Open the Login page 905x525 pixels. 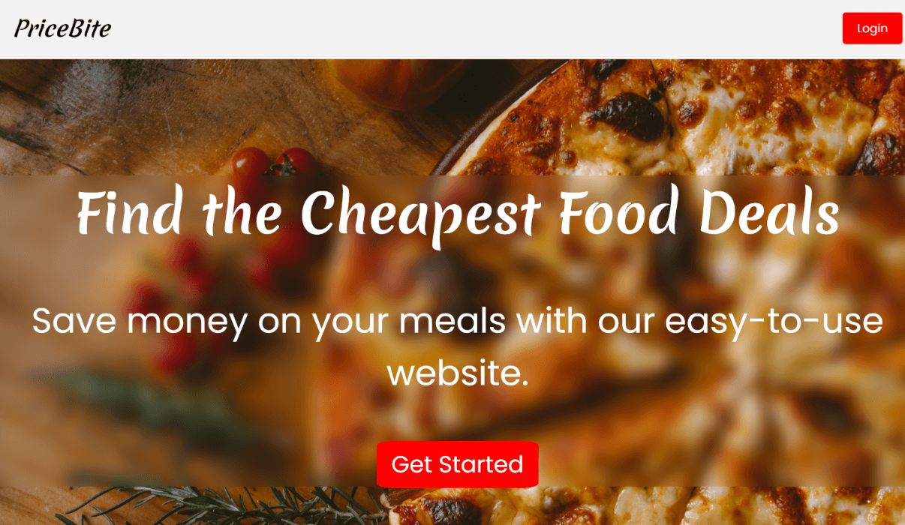coord(872,28)
